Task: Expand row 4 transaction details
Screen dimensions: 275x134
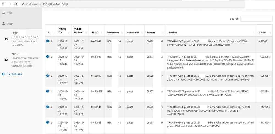Action: pyautogui.click(x=48, y=91)
